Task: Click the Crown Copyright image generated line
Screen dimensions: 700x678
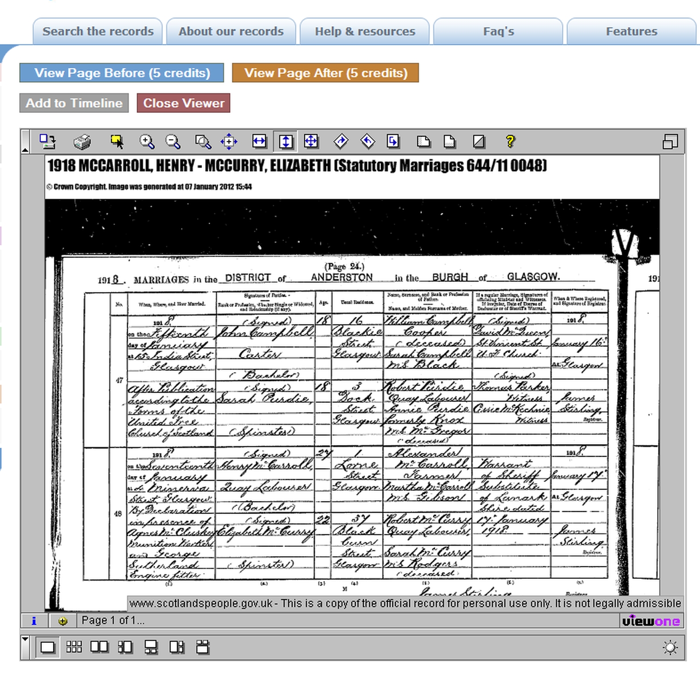Action: (149, 187)
